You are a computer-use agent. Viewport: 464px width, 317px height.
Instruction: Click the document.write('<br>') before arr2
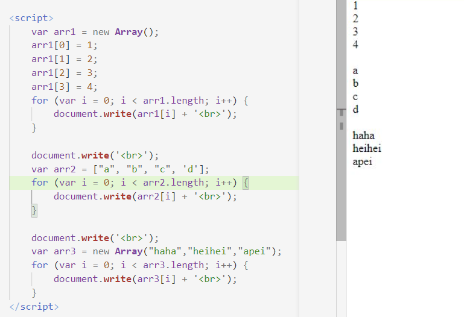pos(95,155)
